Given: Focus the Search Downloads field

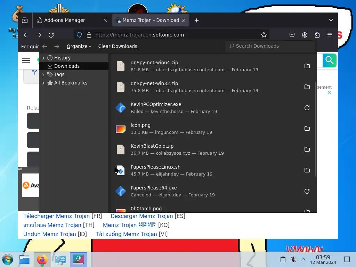Looking at the screenshot, I should click(x=270, y=46).
